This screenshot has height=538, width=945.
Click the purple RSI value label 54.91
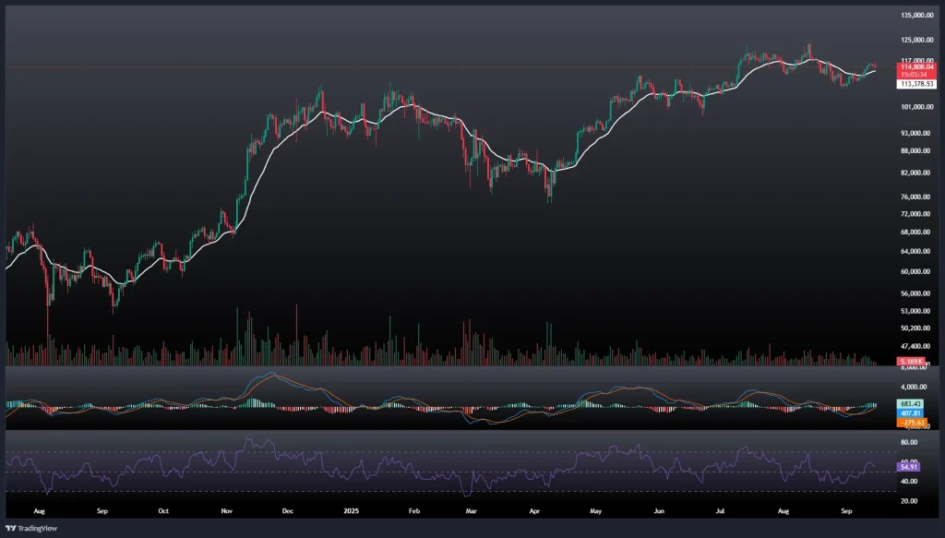909,468
